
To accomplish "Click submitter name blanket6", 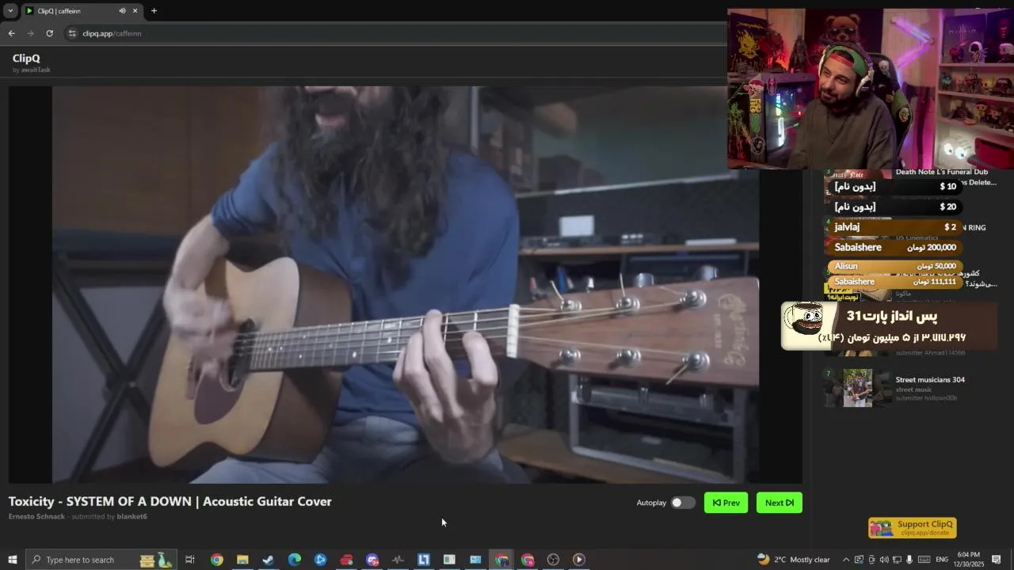I will pos(132,516).
